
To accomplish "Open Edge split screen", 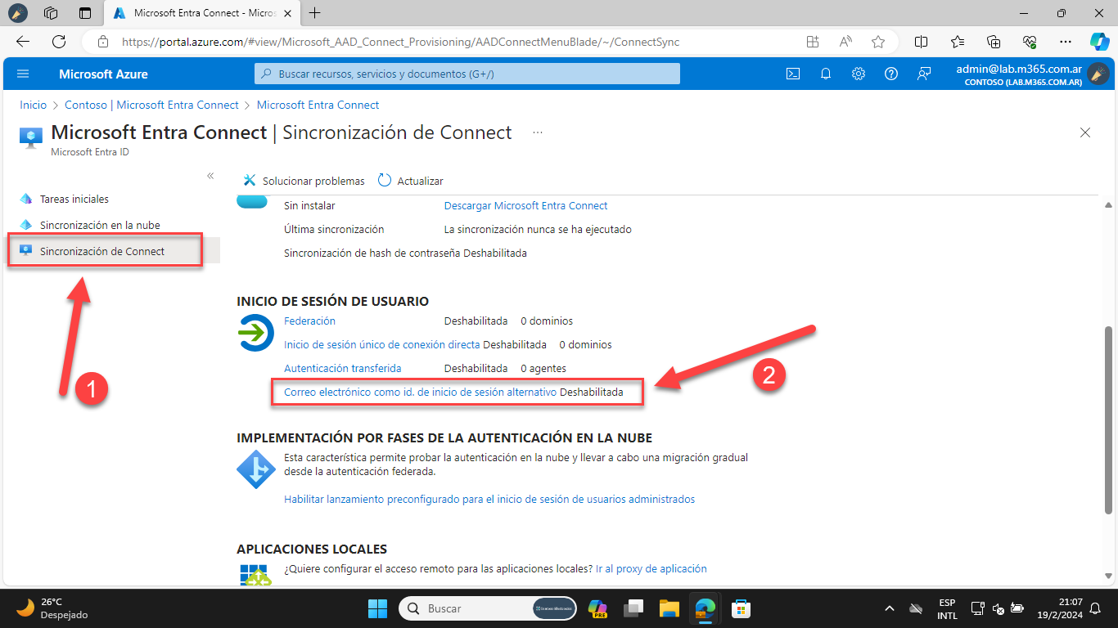I will (x=921, y=42).
